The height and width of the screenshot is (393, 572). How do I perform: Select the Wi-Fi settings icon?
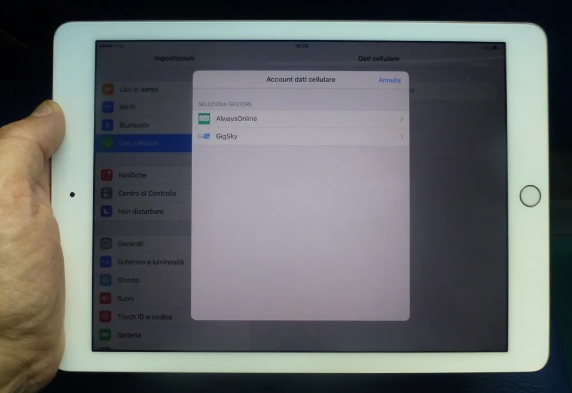pyautogui.click(x=106, y=107)
